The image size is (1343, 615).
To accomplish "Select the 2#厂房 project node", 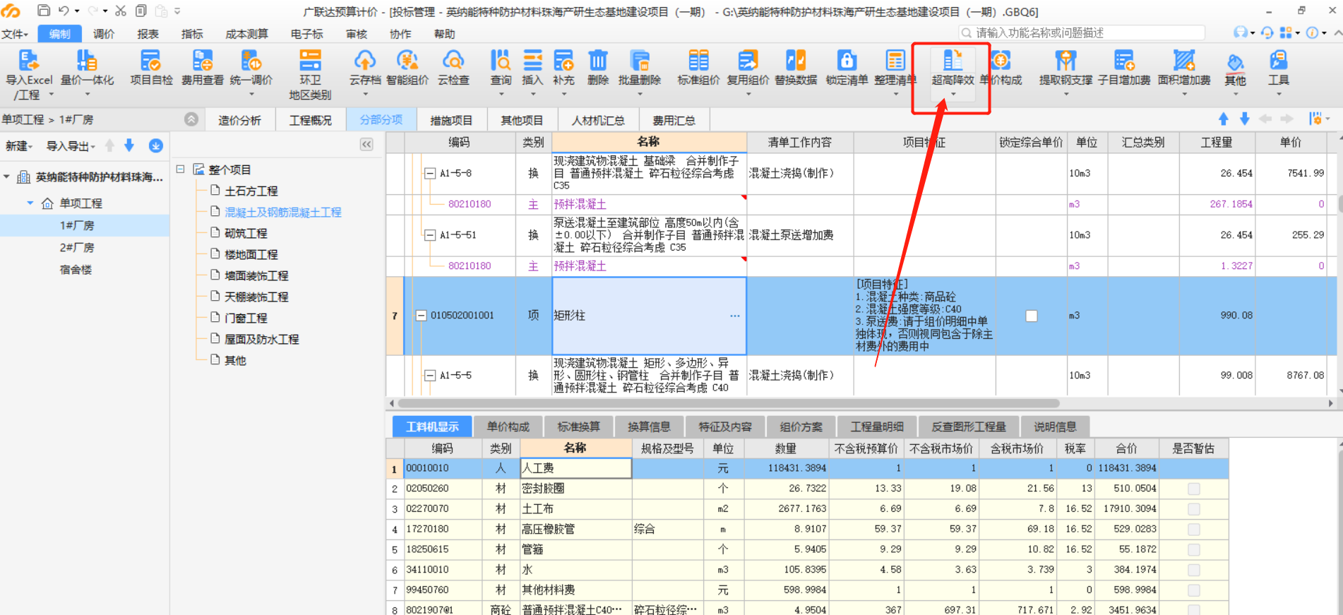I will [77, 248].
